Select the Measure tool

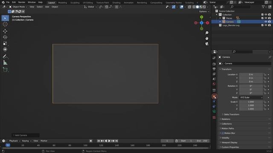(x=5, y=62)
